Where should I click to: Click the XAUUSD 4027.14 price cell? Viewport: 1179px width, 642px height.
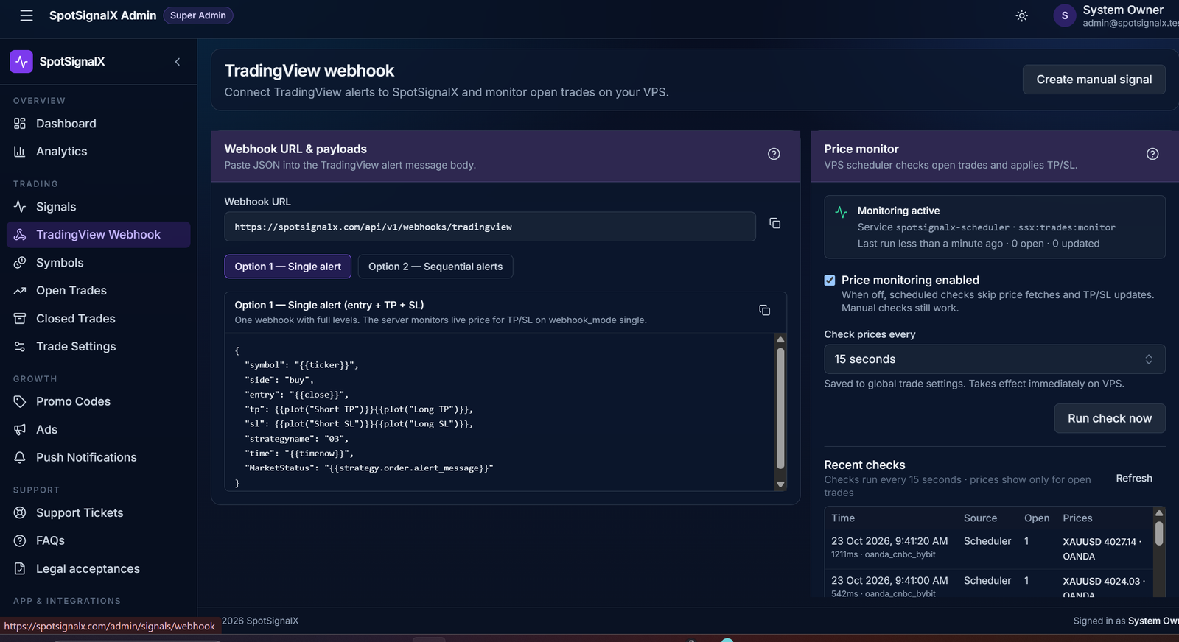click(1102, 548)
